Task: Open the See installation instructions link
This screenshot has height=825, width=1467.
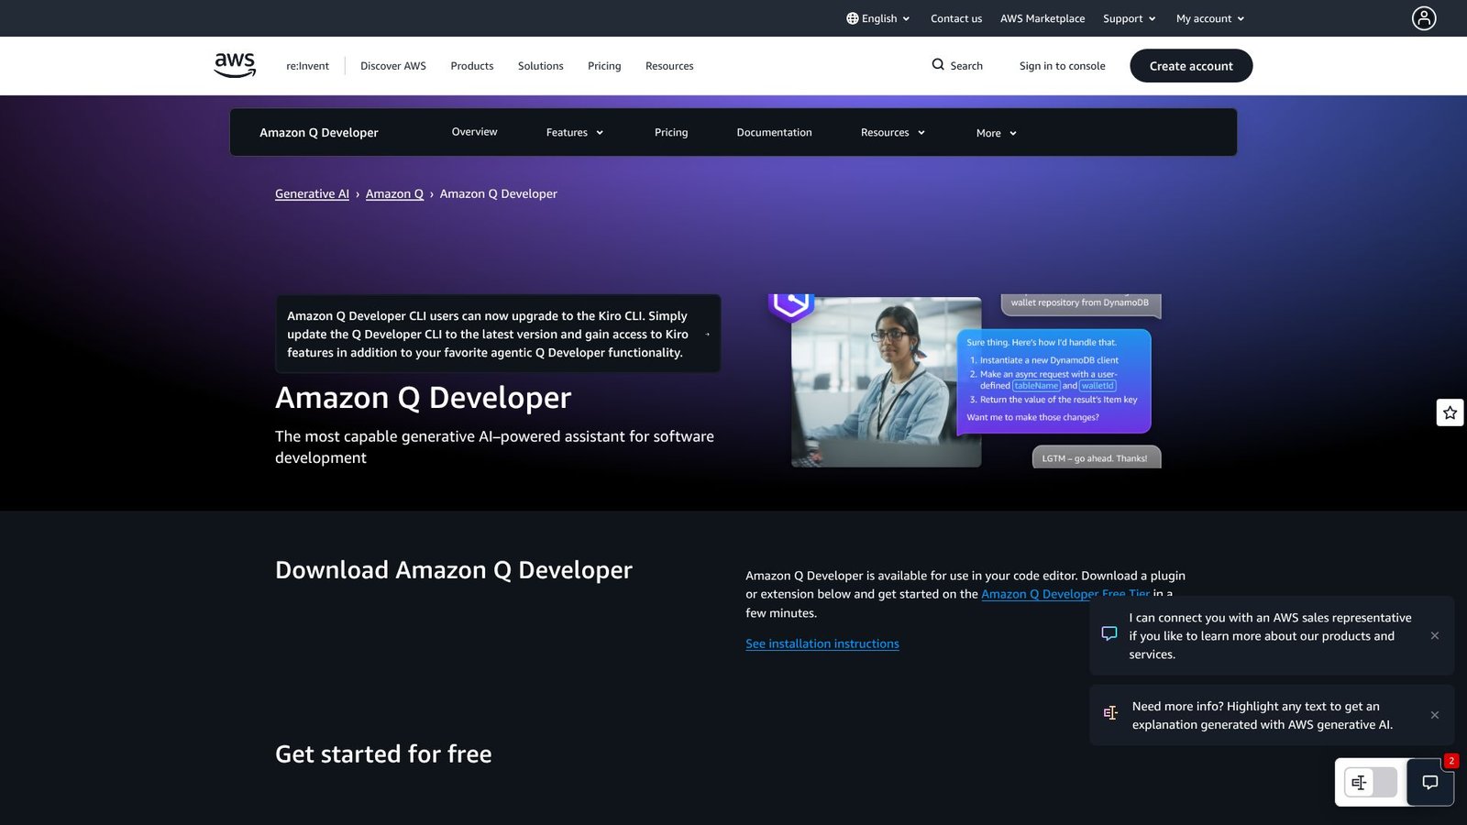Action: tap(822, 643)
